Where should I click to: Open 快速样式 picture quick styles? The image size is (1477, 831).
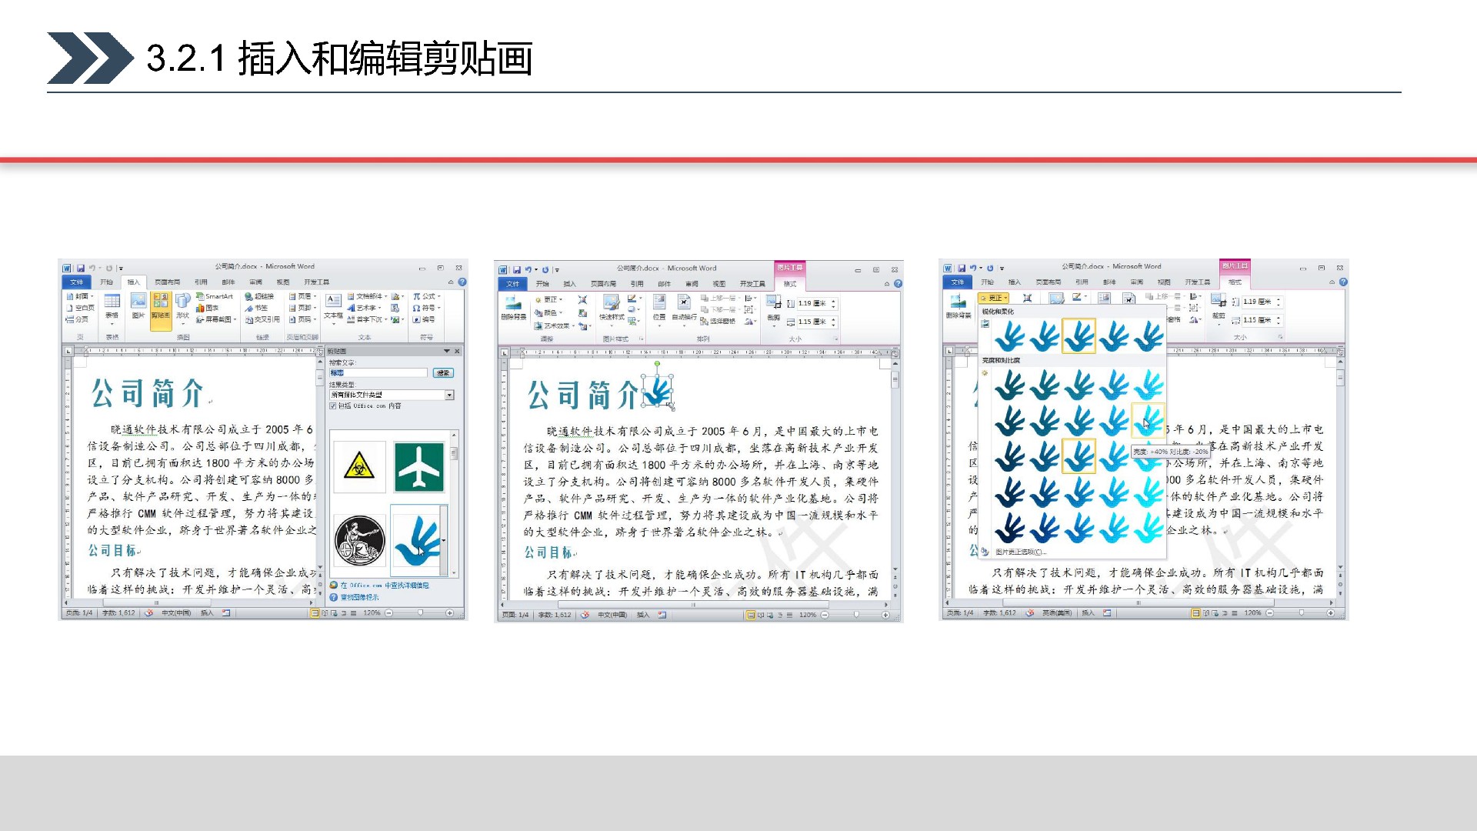coord(612,307)
